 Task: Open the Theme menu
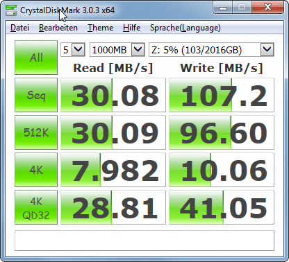100,28
